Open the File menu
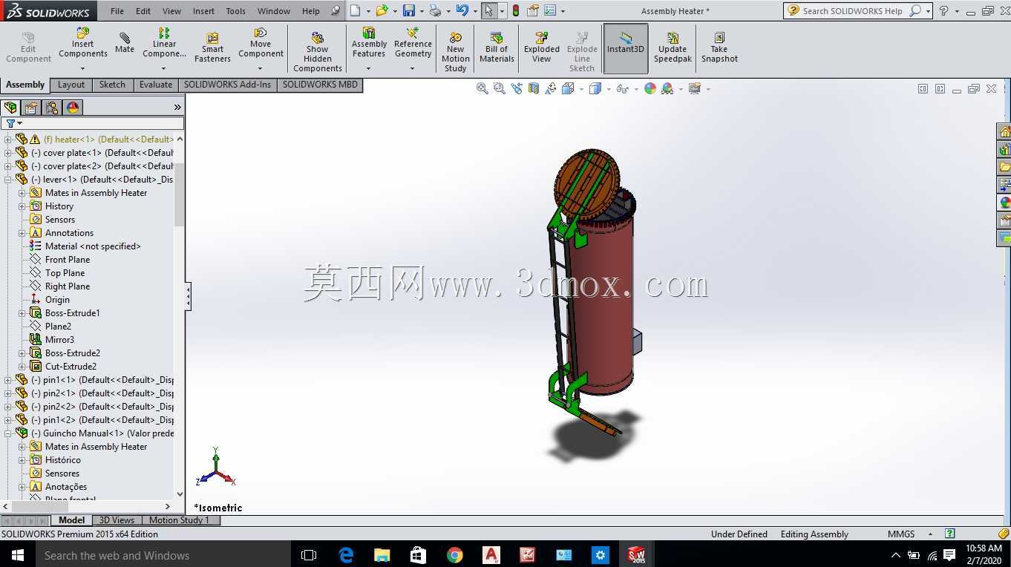The image size is (1011, 567). pyautogui.click(x=117, y=11)
